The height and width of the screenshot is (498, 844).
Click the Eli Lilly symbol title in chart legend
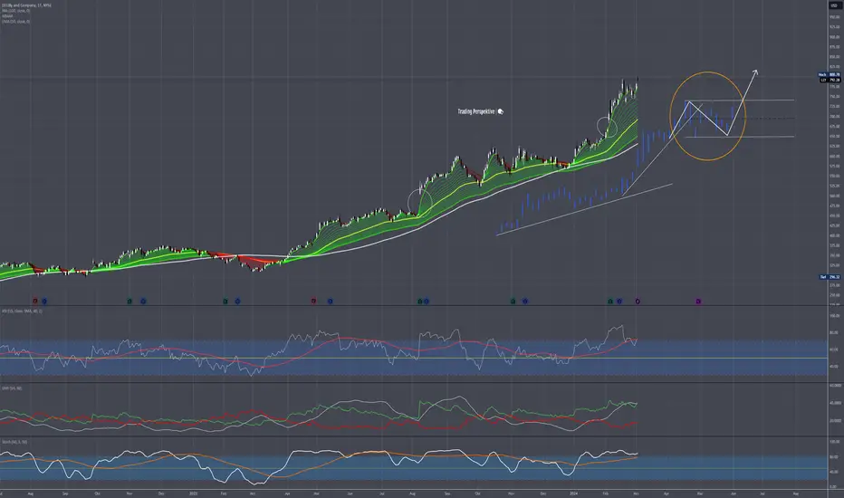click(26, 5)
